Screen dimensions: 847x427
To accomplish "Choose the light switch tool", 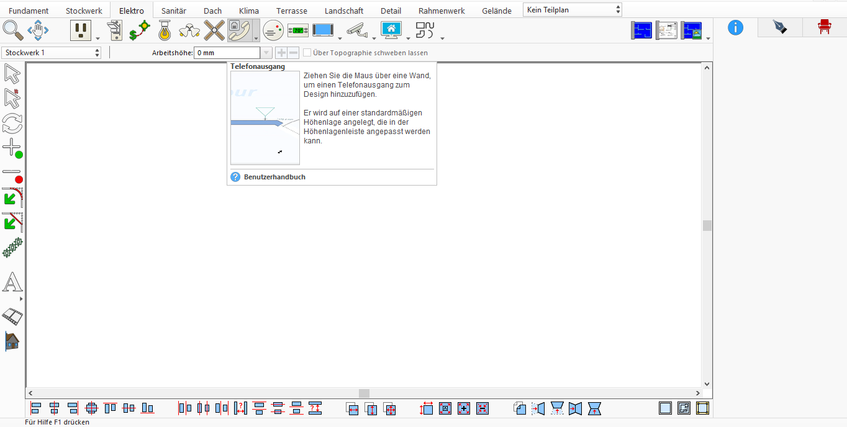I will [115, 30].
